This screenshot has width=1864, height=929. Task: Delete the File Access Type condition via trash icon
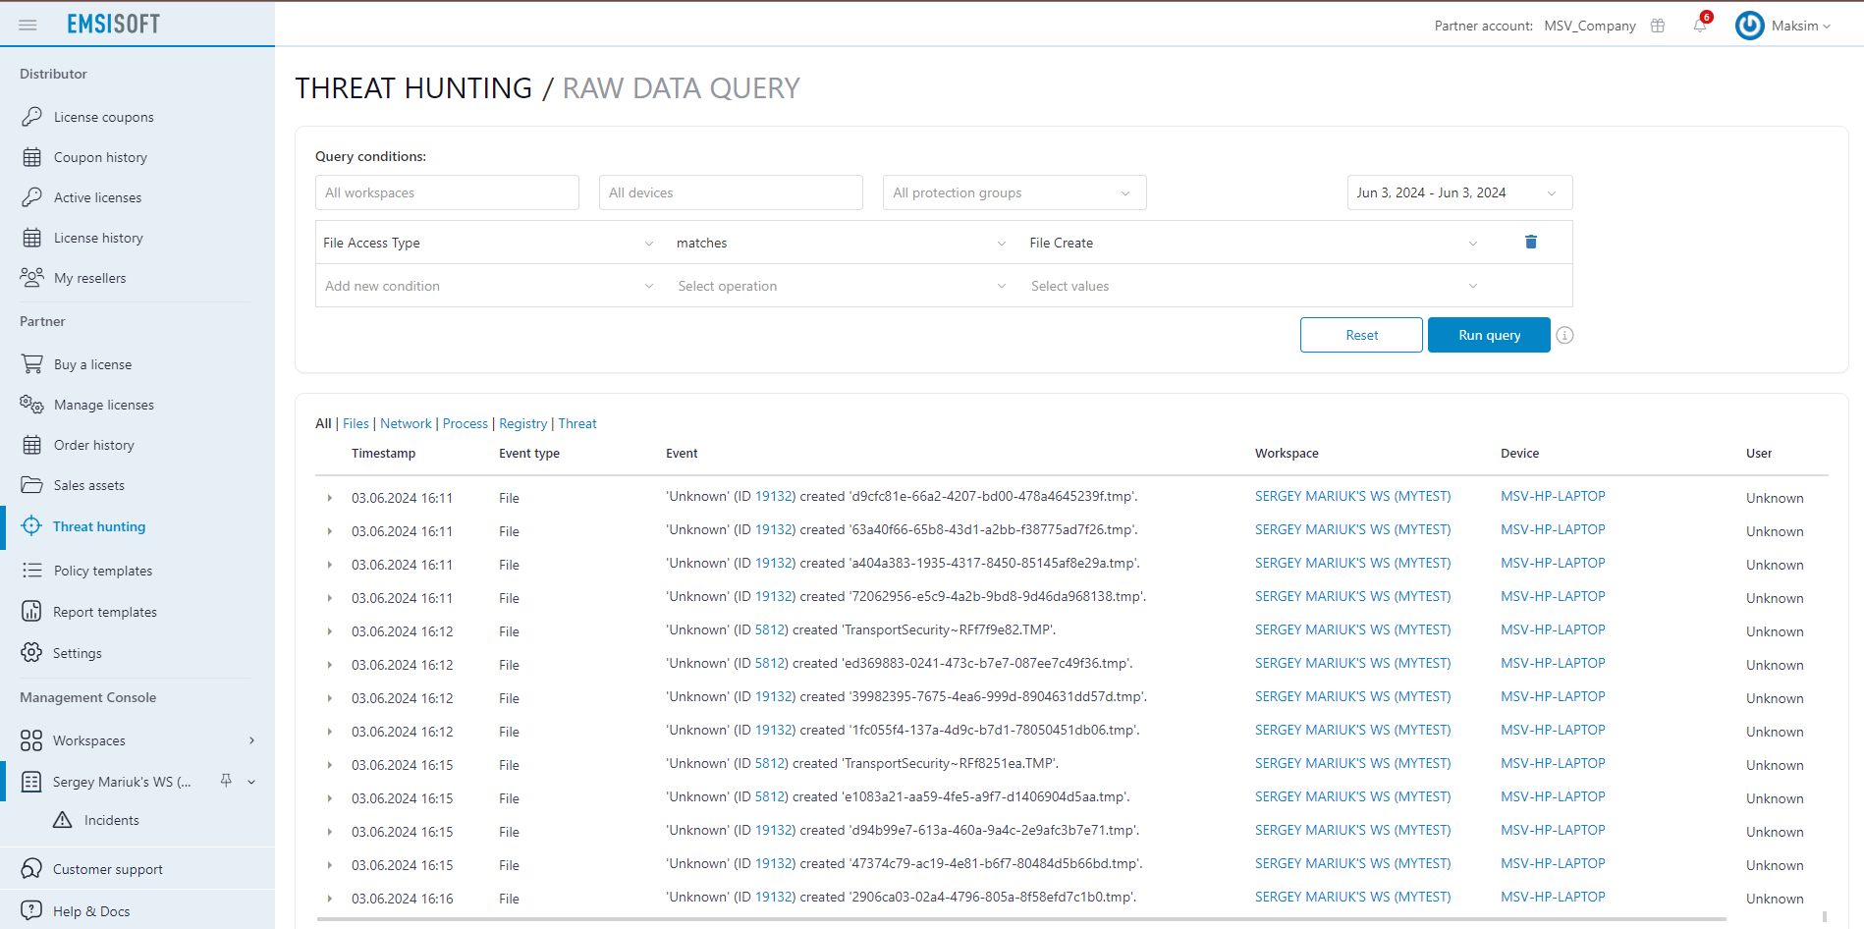(1530, 242)
